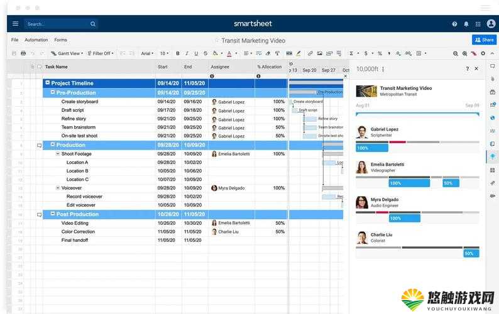This screenshot has width=499, height=314.
Task: Click Charlie Liu's 50% allocation bar
Action: click(471, 254)
